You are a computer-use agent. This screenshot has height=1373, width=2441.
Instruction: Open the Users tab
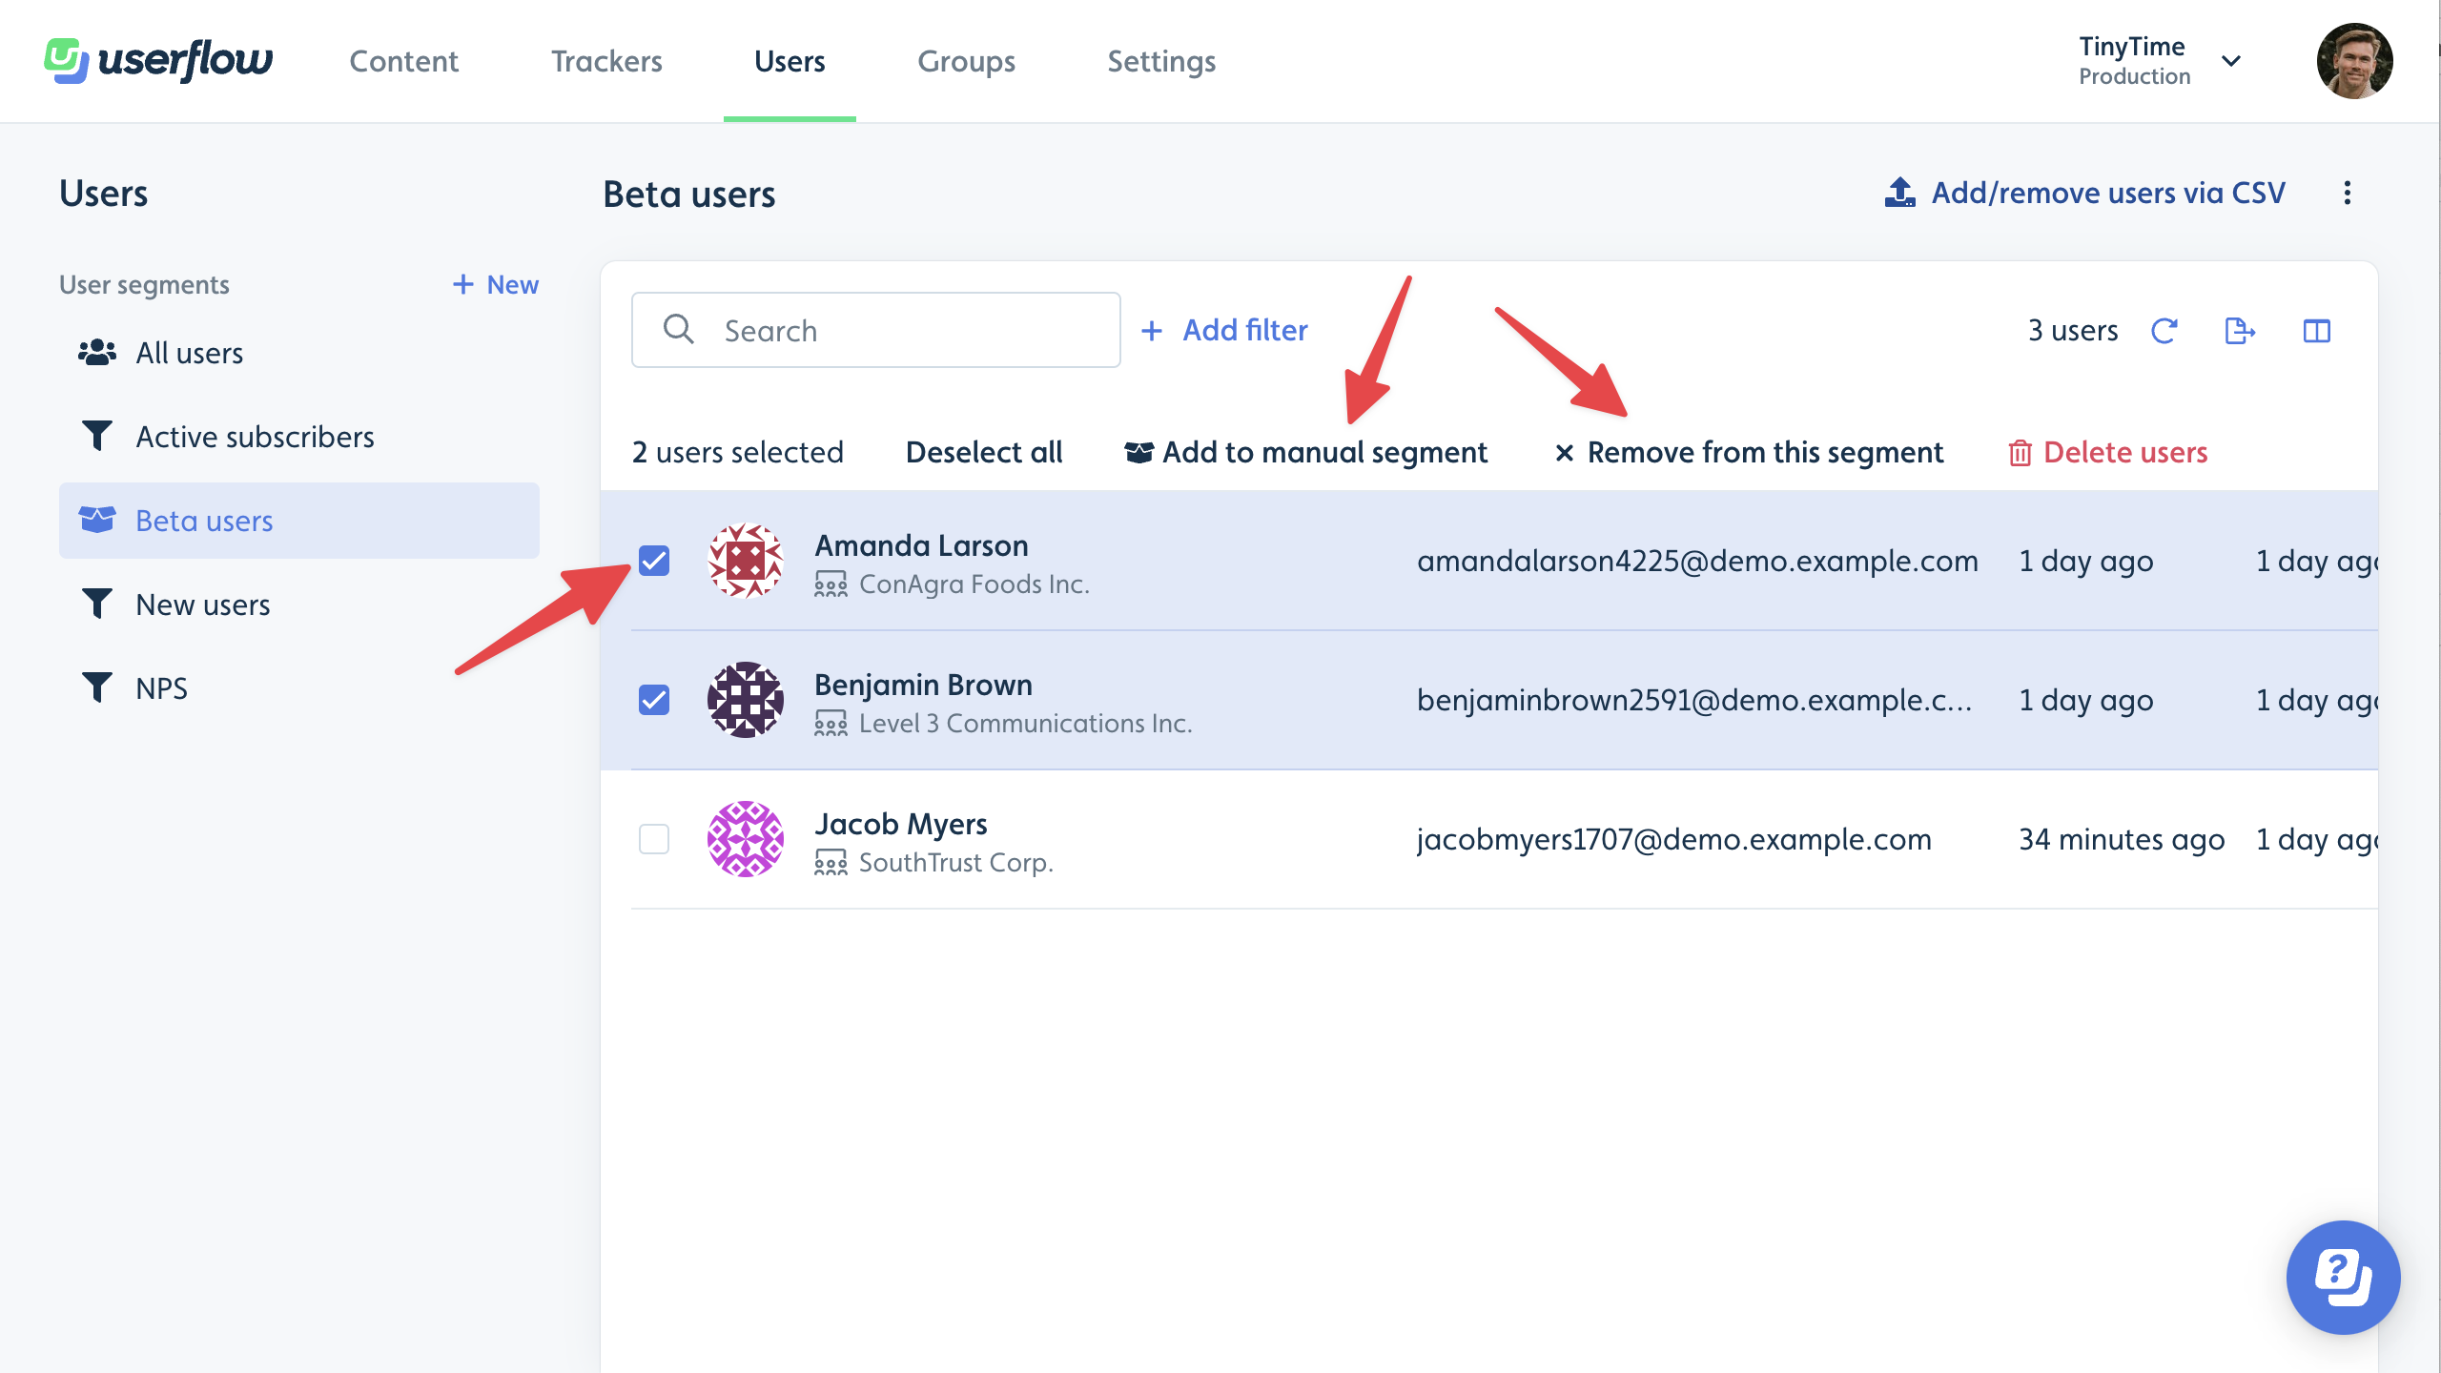[x=790, y=61]
